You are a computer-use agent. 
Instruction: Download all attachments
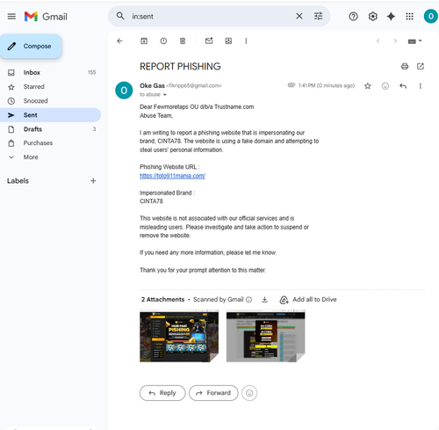264,300
